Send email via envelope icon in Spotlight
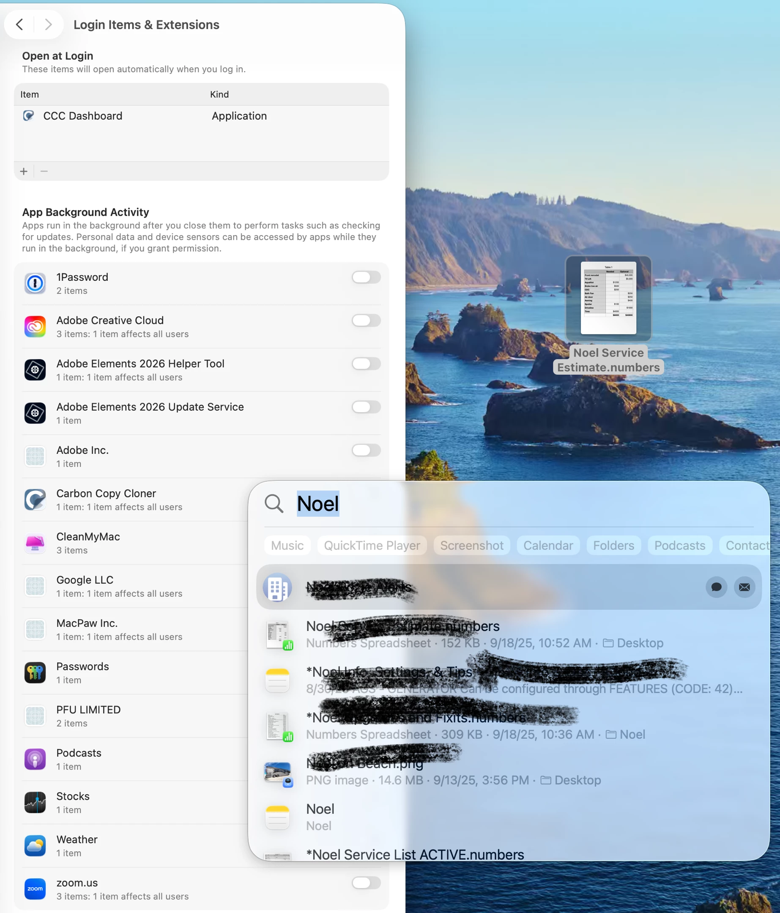This screenshot has height=913, width=780. (x=744, y=587)
